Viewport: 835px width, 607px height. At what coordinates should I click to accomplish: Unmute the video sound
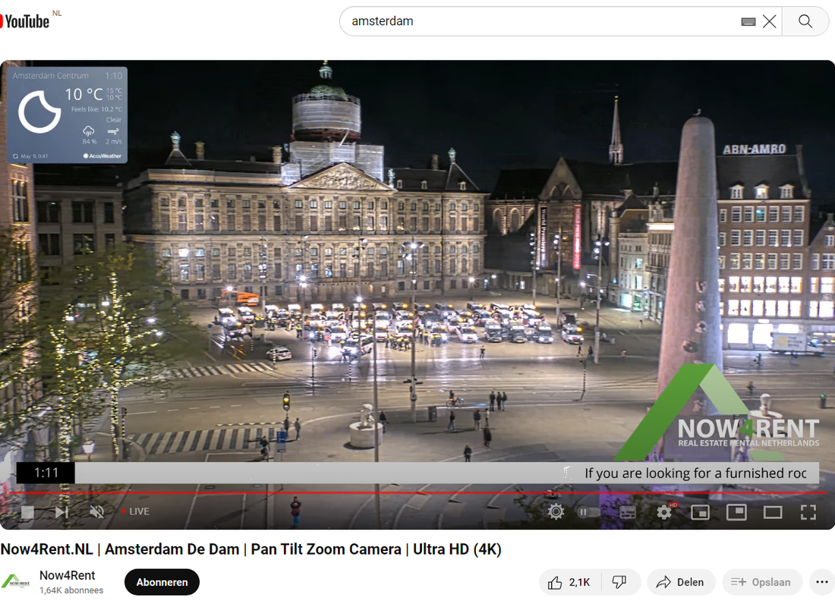click(97, 512)
